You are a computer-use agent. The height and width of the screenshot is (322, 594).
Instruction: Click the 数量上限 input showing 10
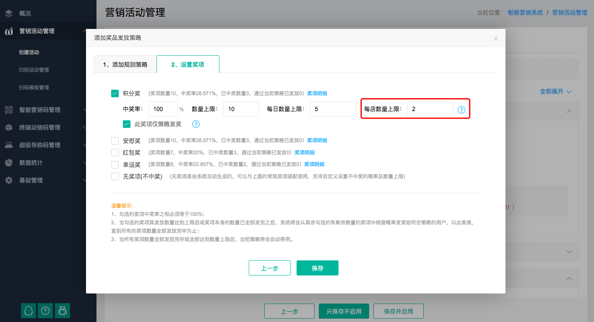[241, 109]
